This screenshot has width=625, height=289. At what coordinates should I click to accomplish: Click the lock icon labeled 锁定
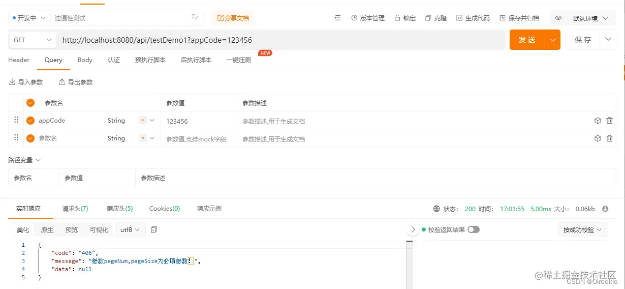[x=397, y=18]
